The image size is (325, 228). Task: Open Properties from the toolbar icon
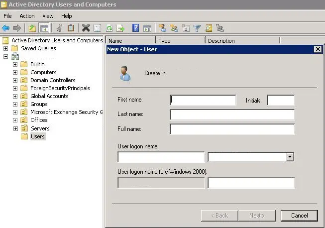[97, 28]
